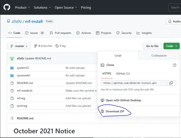The height and width of the screenshot is (138, 181).
Task: Select the GitHub CLI clone tab
Action: click(x=123, y=74)
